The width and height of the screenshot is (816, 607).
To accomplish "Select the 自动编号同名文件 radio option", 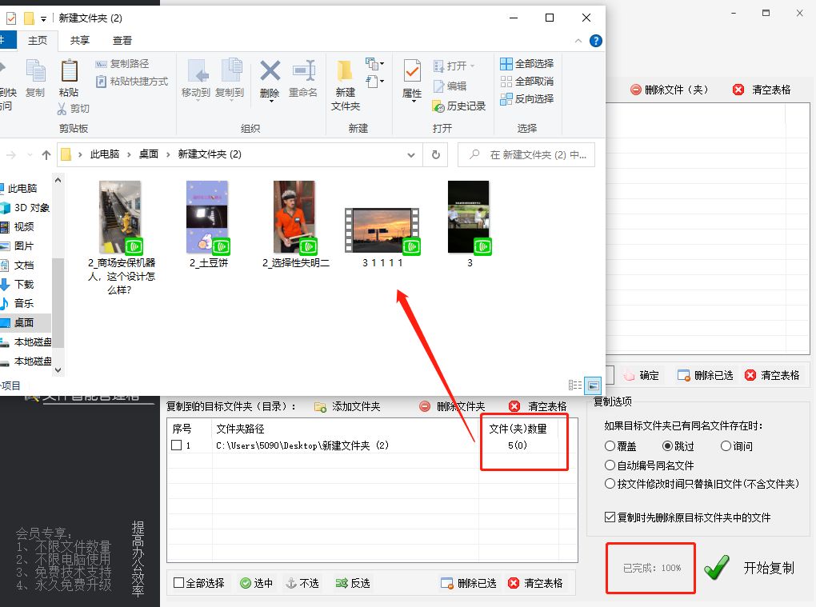I will click(610, 465).
